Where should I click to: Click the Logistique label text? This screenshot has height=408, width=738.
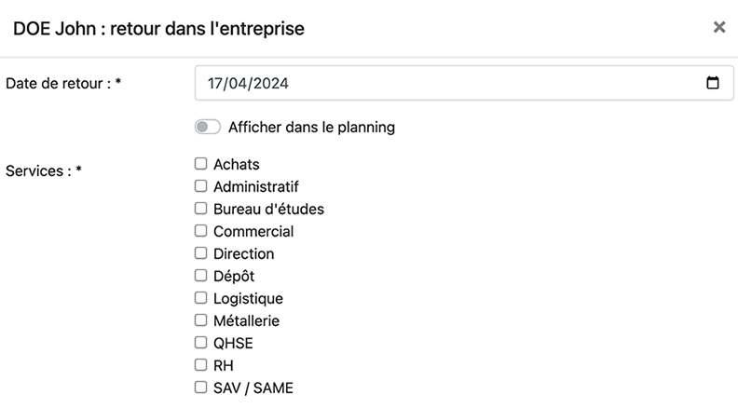(x=248, y=299)
